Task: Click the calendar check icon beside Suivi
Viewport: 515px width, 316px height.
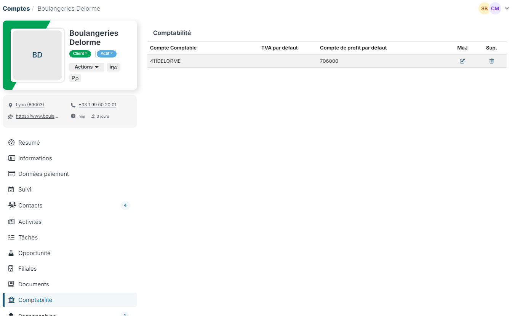Action: [11, 190]
